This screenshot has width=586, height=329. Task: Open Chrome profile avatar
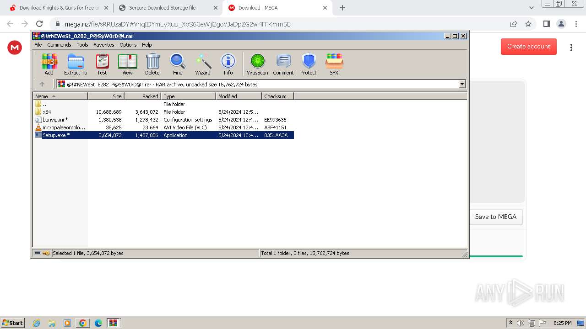coord(561,24)
